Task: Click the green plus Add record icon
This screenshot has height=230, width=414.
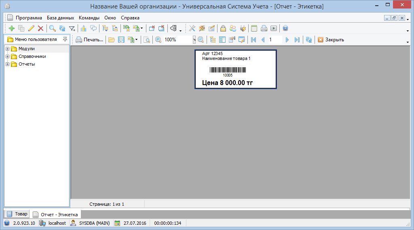Action: click(x=11, y=28)
